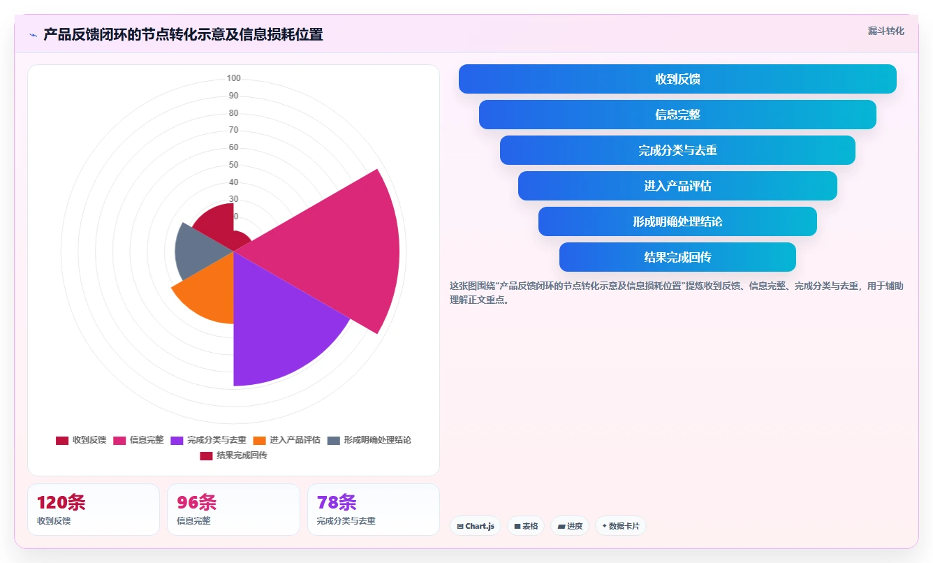Toggle the 信息完整 legend swatch
Image resolution: width=933 pixels, height=563 pixels.
pos(119,440)
